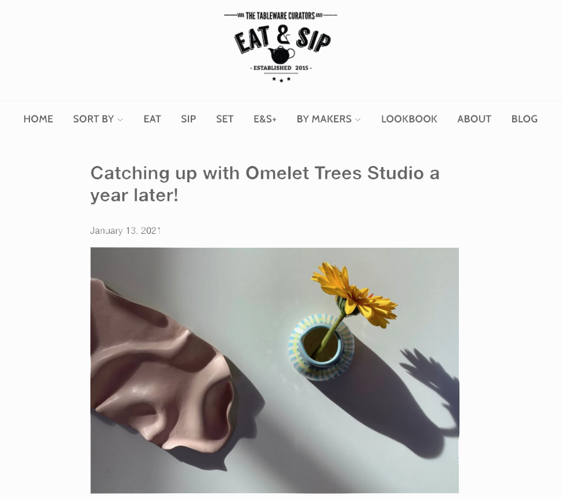562x499 pixels.
Task: Click the yellow flower in the photo
Action: pyautogui.click(x=355, y=294)
